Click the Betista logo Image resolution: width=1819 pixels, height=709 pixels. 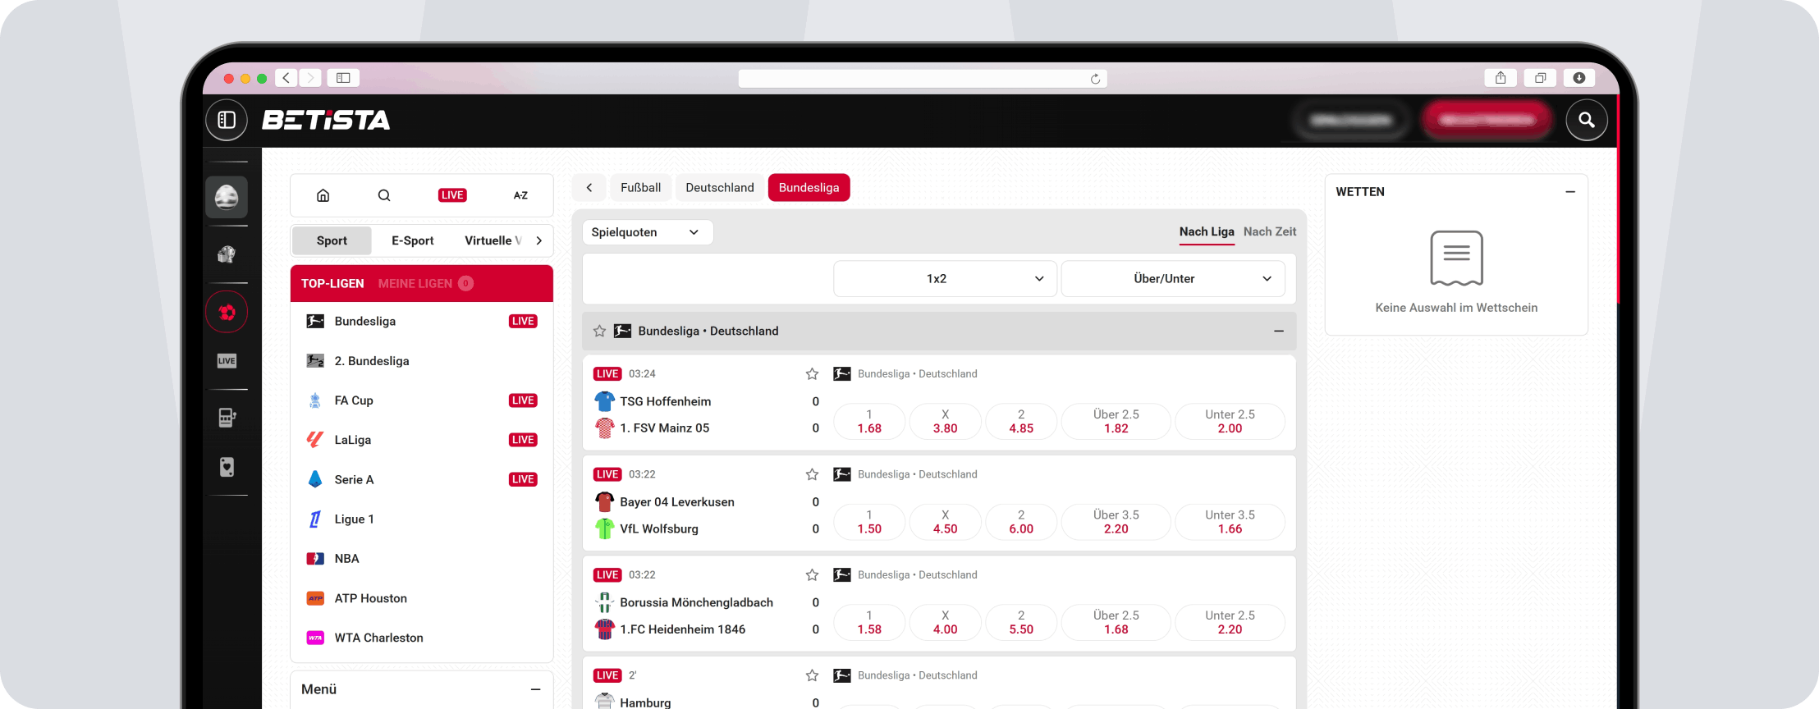point(326,120)
